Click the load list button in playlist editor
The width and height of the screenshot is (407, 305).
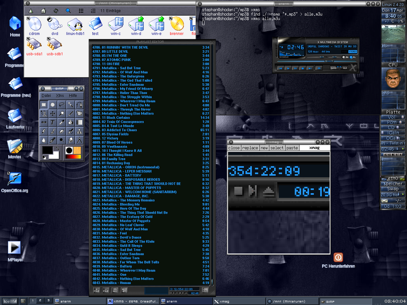pos(206,290)
